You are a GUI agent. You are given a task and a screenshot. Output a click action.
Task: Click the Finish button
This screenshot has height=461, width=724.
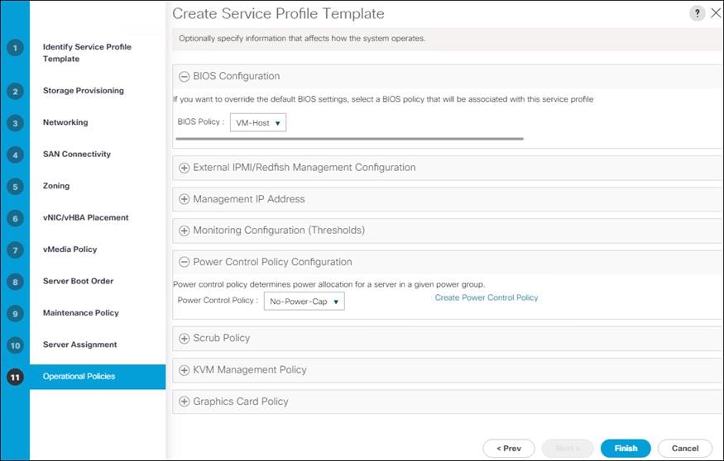click(626, 449)
